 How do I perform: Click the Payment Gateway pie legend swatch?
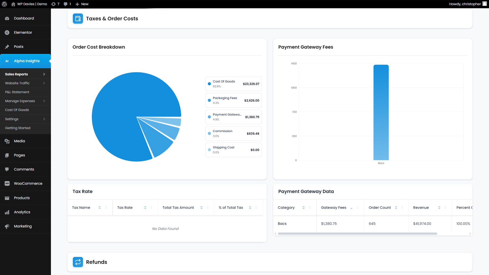(209, 117)
